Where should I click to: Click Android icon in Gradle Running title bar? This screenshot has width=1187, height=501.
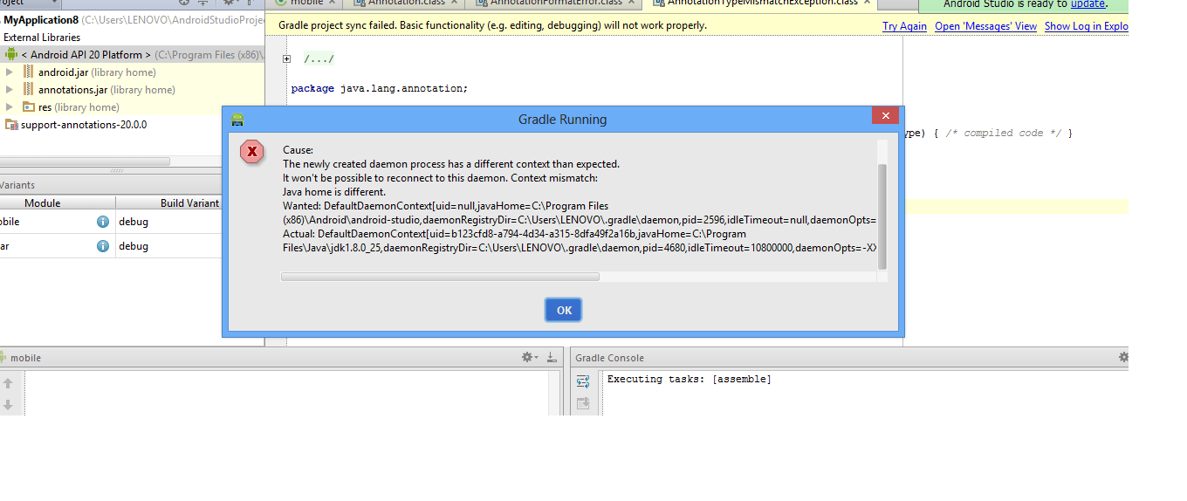[x=238, y=119]
